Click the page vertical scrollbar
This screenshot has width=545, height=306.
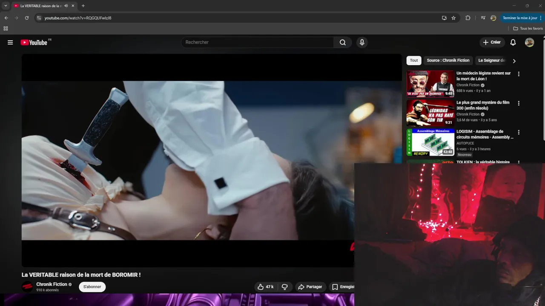(543, 89)
